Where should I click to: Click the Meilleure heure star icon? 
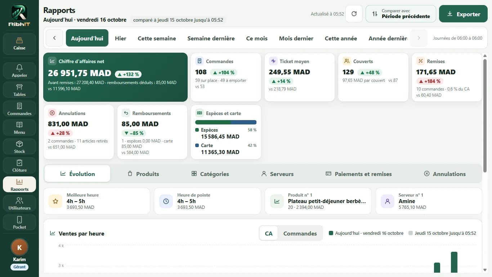pos(55,201)
